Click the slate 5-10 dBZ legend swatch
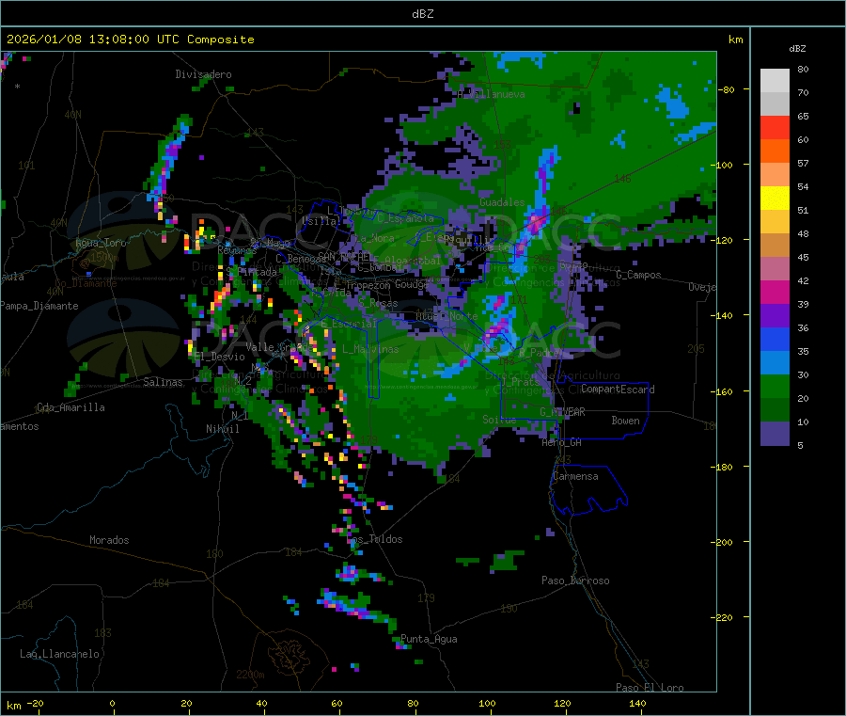This screenshot has width=846, height=716. tap(775, 434)
